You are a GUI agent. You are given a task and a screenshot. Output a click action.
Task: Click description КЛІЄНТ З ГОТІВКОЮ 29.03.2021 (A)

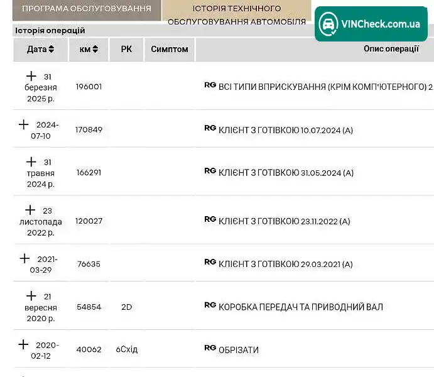click(286, 265)
